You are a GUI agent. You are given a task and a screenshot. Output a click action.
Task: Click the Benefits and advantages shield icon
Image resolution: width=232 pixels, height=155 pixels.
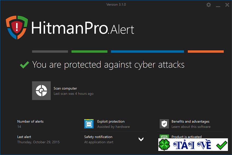164,124
